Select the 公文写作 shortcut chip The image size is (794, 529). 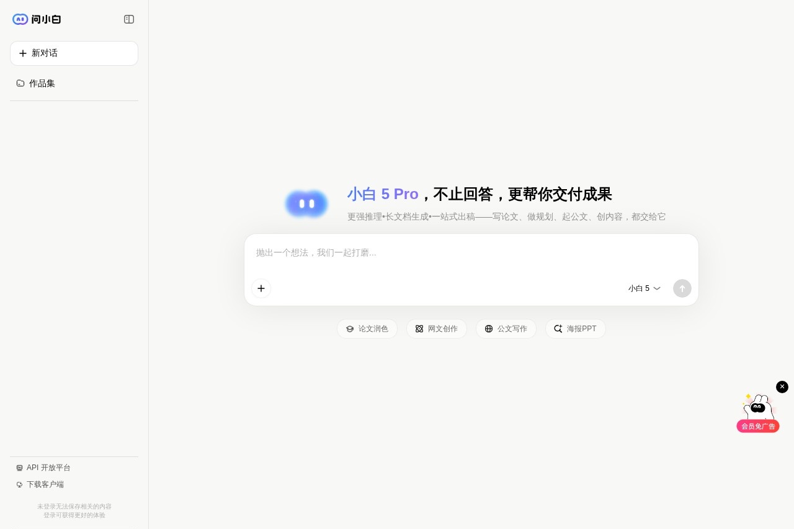coord(506,329)
